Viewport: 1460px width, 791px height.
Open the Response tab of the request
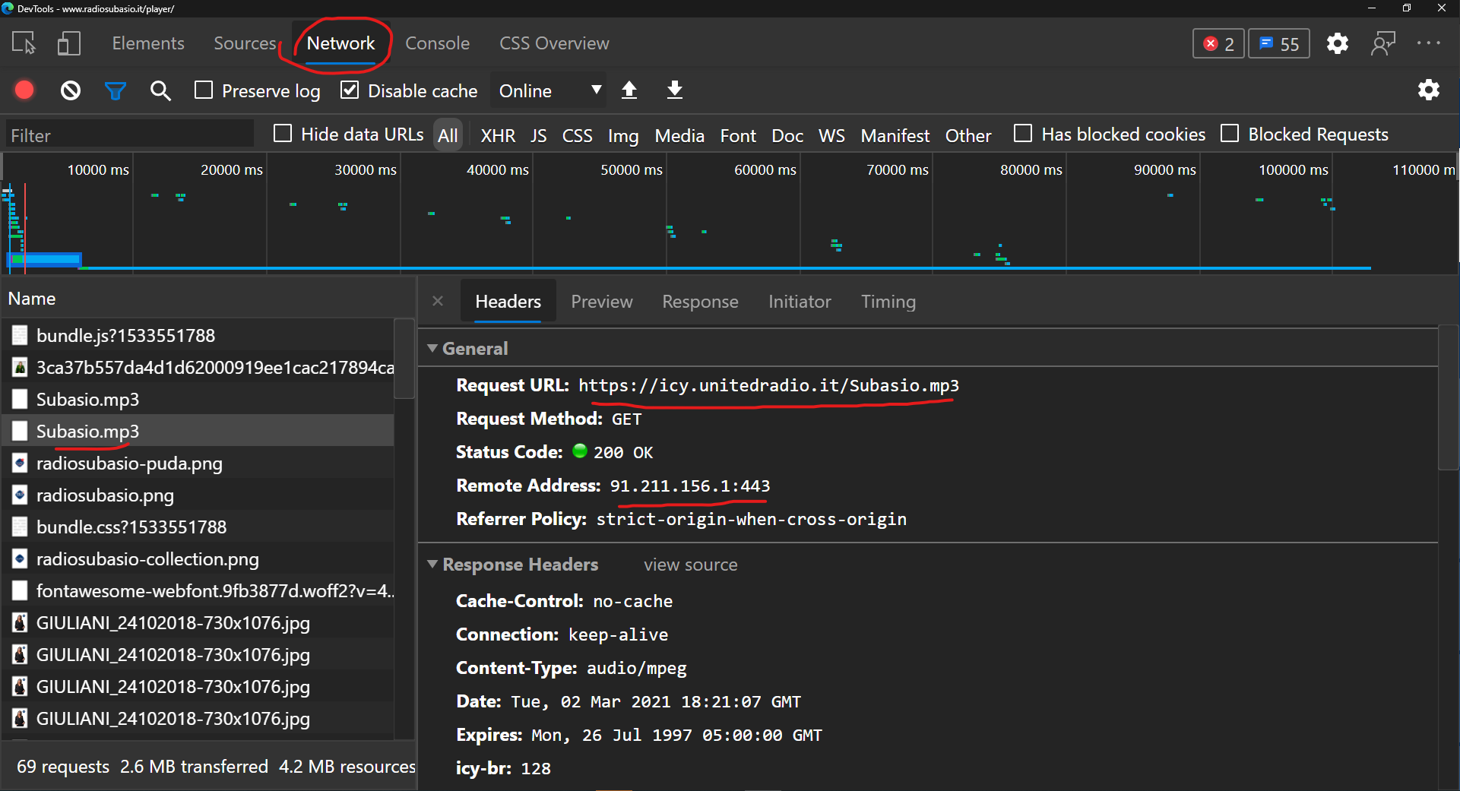700,302
